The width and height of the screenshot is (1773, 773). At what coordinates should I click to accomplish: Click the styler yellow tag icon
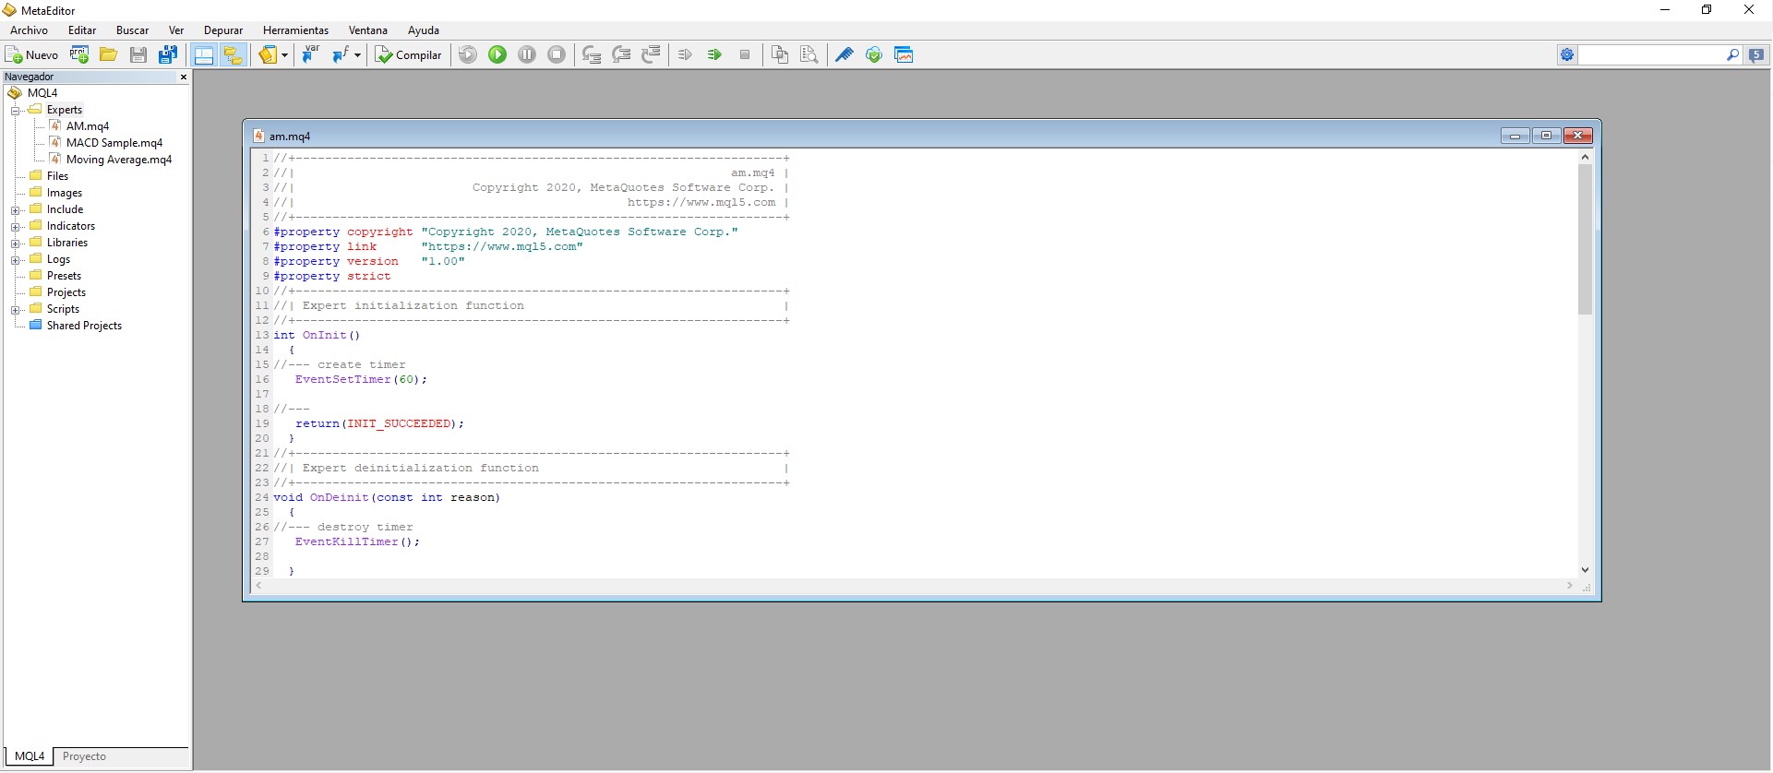tap(268, 54)
